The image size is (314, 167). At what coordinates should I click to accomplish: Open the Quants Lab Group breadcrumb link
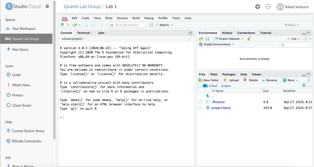click(x=82, y=7)
